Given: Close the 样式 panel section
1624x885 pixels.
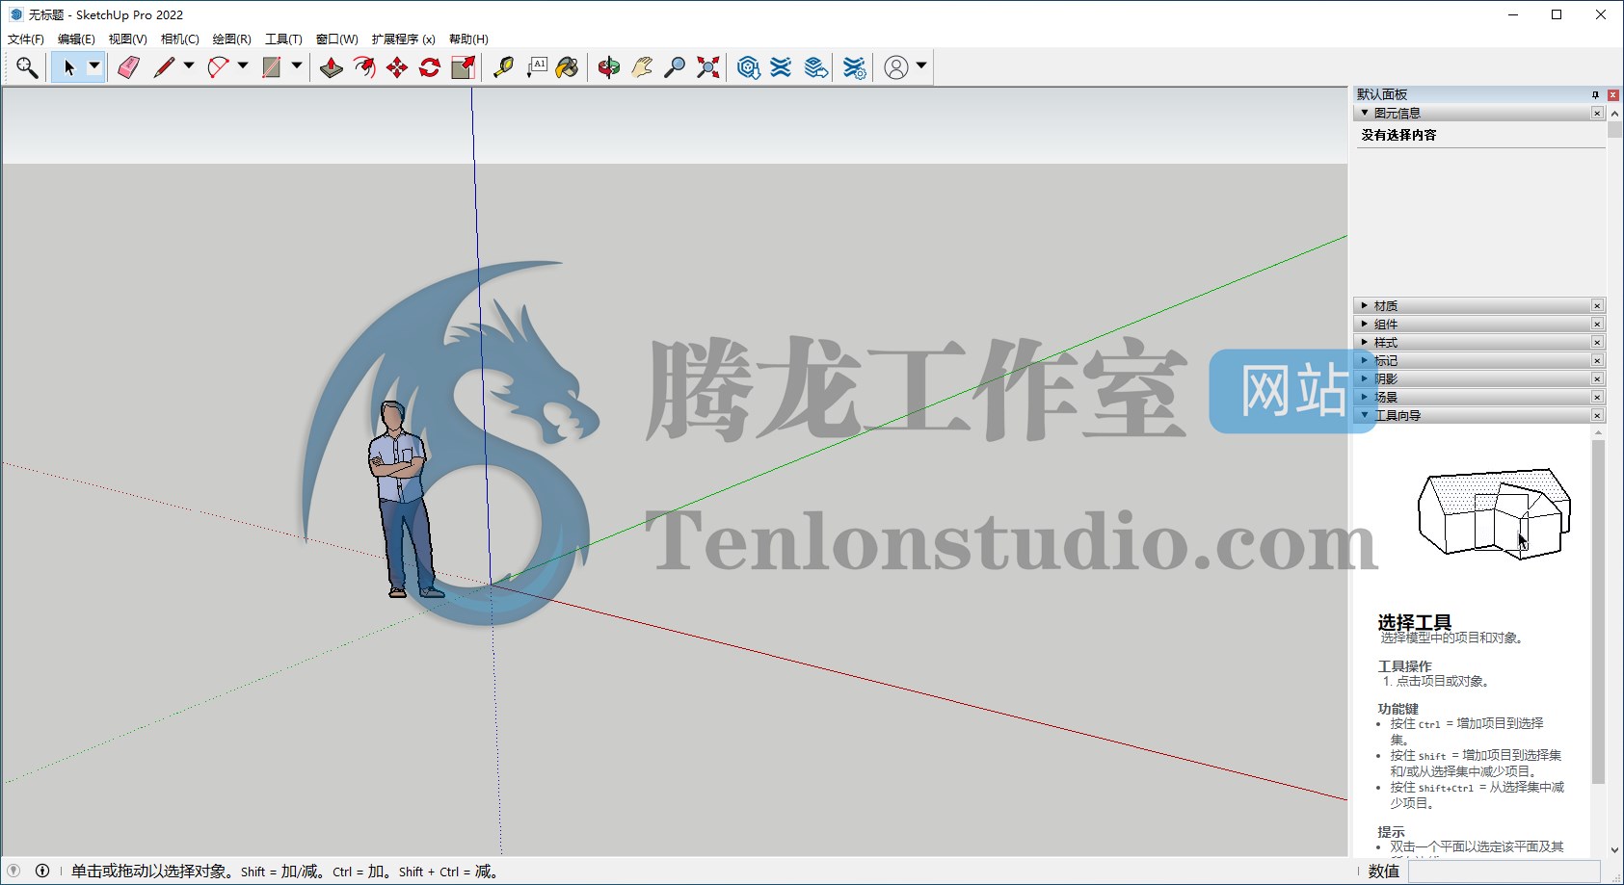Looking at the screenshot, I should pyautogui.click(x=1597, y=343).
